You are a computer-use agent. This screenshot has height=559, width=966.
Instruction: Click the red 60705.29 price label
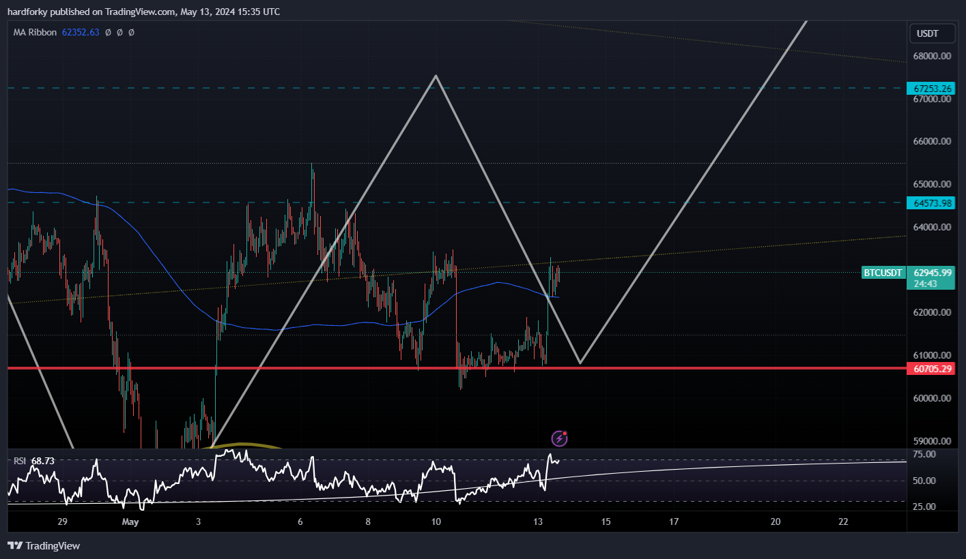[930, 368]
